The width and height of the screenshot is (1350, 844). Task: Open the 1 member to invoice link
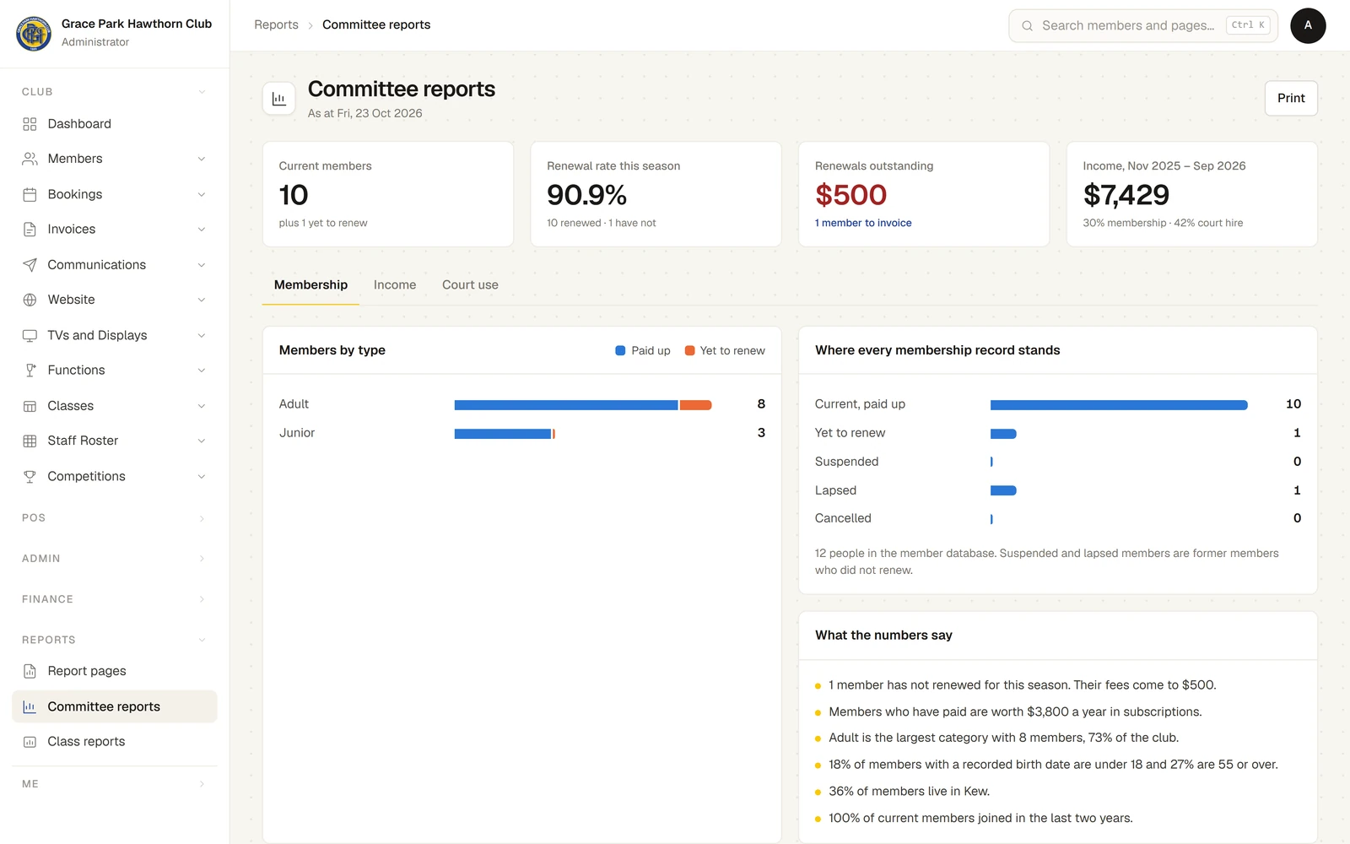click(x=863, y=223)
